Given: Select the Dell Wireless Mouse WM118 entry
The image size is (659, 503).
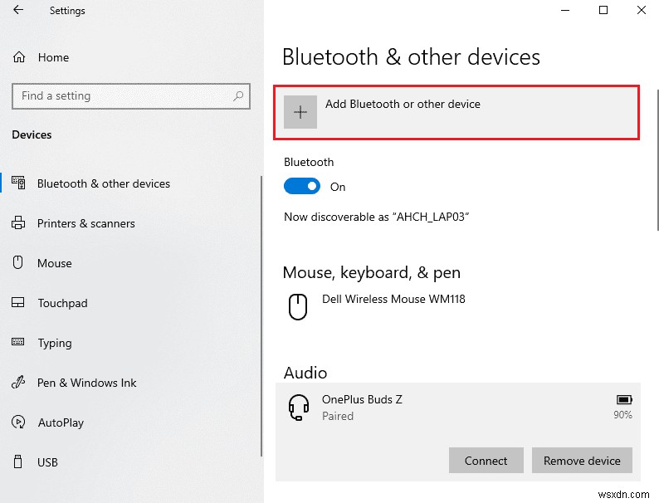Looking at the screenshot, I should click(x=393, y=299).
